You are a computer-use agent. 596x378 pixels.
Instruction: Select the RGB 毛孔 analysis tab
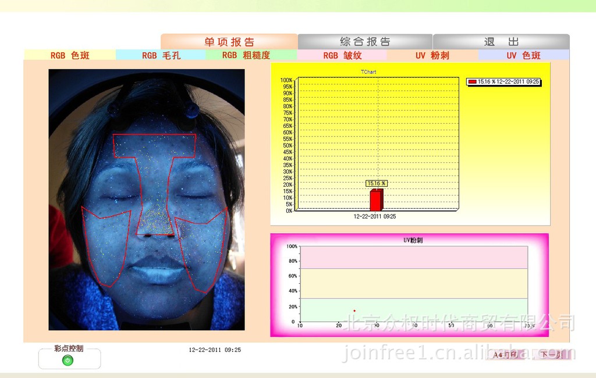[161, 55]
